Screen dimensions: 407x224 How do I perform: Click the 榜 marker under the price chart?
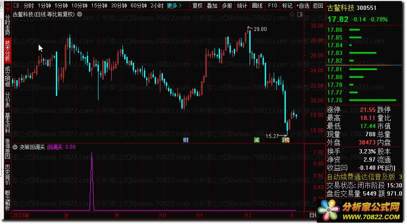tap(286, 140)
